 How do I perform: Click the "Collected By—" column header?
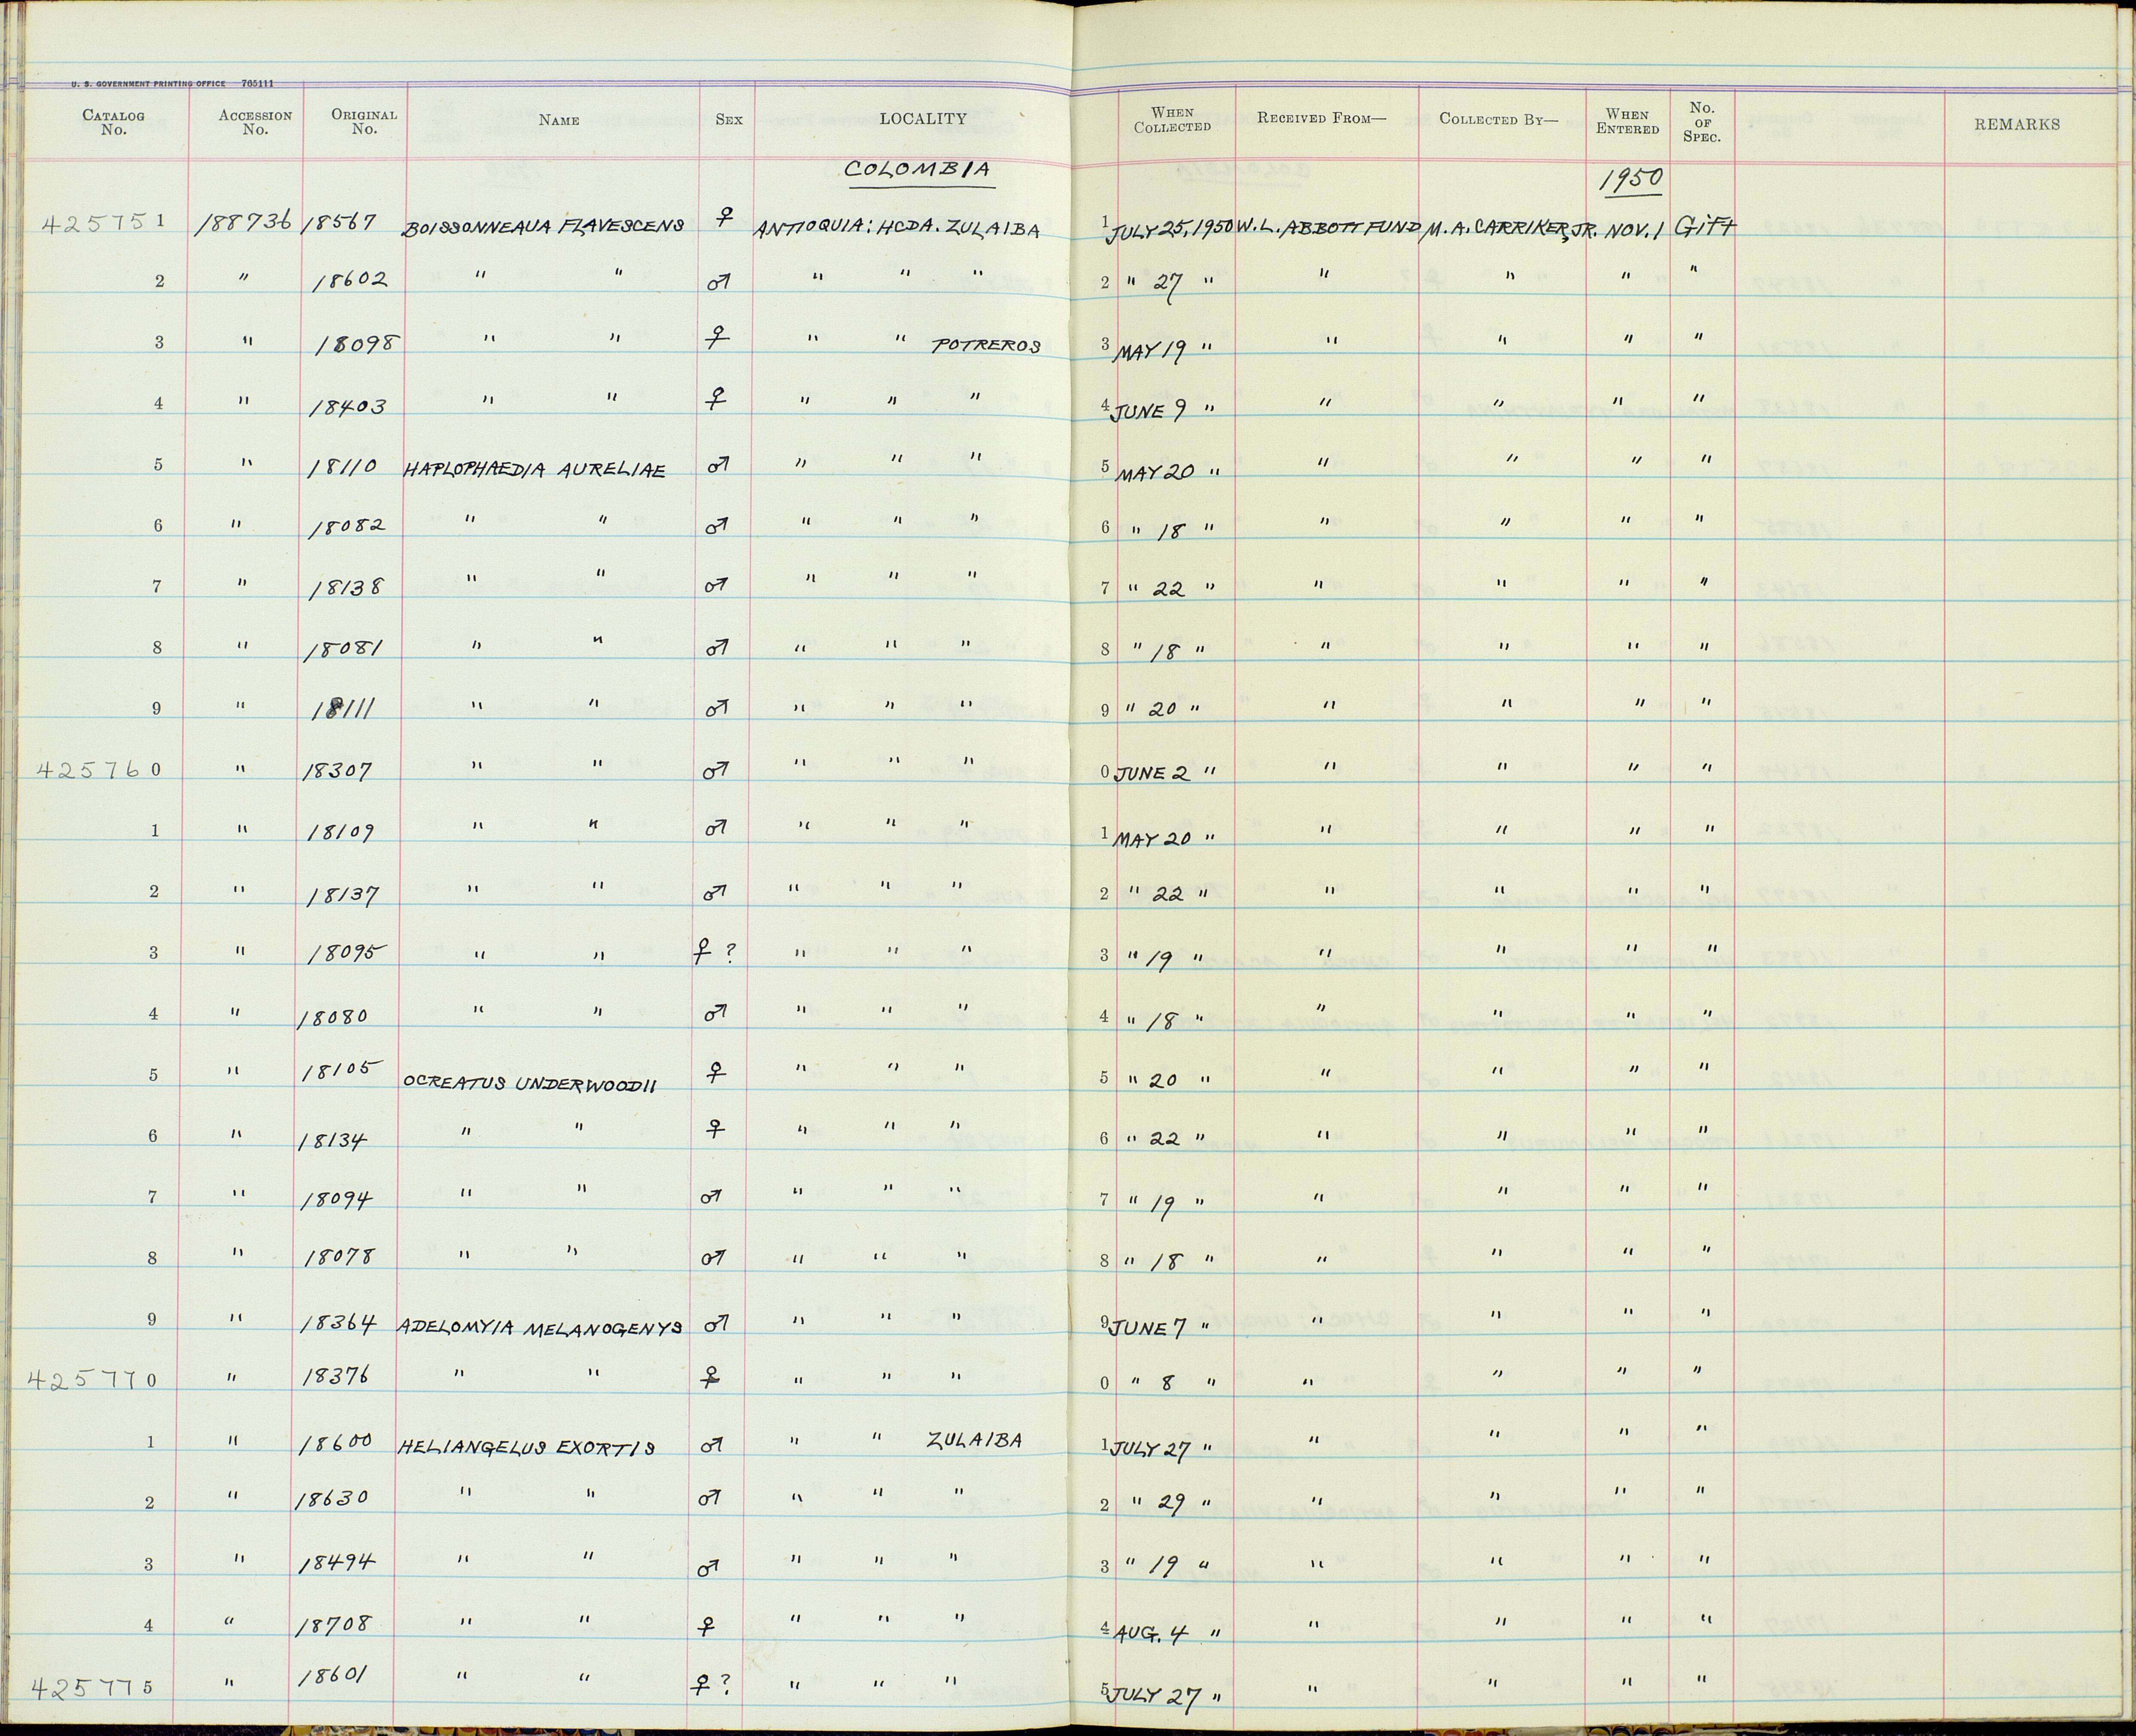click(x=1499, y=118)
